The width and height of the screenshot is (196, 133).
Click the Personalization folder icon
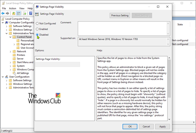[18, 41]
